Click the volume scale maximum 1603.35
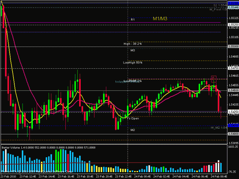Screen dimensions: 239x179 tap(233, 147)
